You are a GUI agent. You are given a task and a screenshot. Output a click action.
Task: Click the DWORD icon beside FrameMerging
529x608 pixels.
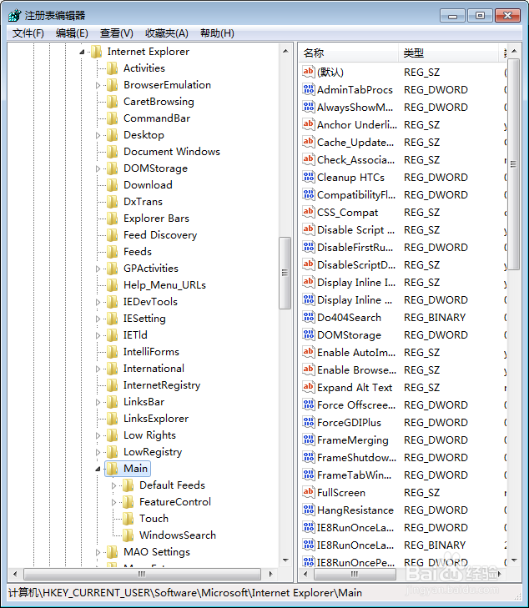pos(309,440)
